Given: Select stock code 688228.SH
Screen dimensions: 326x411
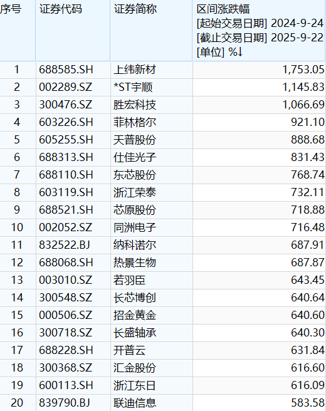Looking at the screenshot, I should pyautogui.click(x=66, y=350).
